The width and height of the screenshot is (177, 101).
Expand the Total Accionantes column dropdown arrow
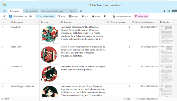click(x=129, y=22)
